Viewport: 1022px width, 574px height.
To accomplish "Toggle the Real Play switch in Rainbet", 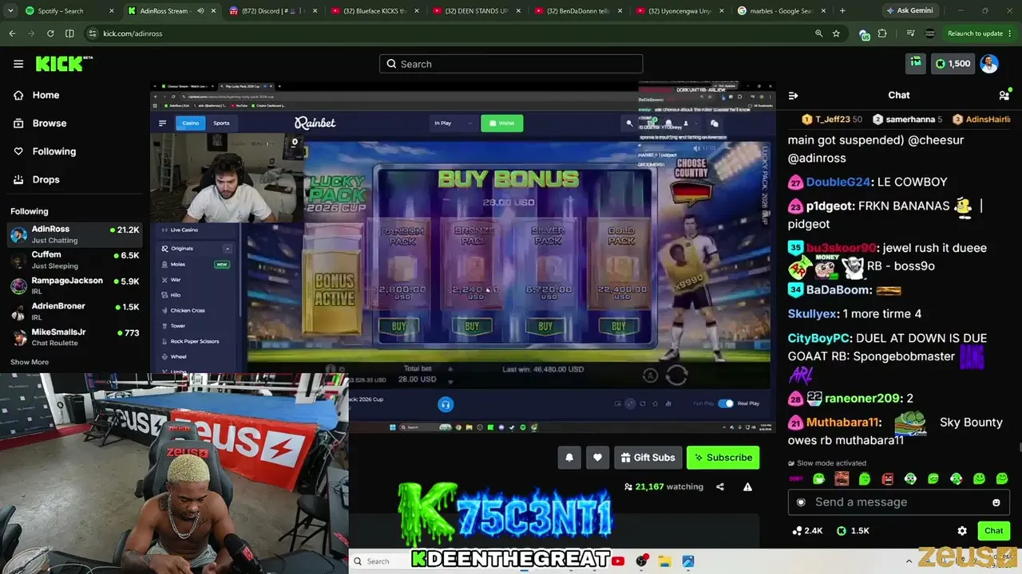I will (725, 403).
